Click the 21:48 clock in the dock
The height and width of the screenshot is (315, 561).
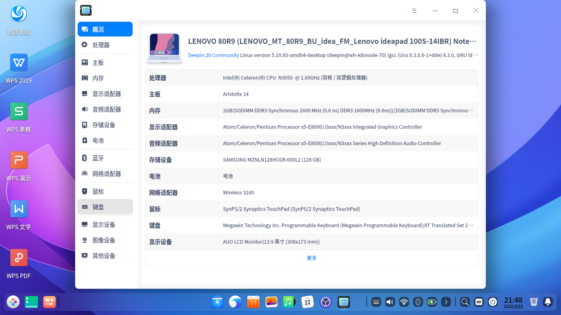513,303
